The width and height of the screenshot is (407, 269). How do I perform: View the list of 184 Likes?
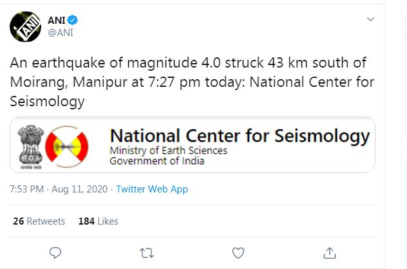pyautogui.click(x=98, y=221)
